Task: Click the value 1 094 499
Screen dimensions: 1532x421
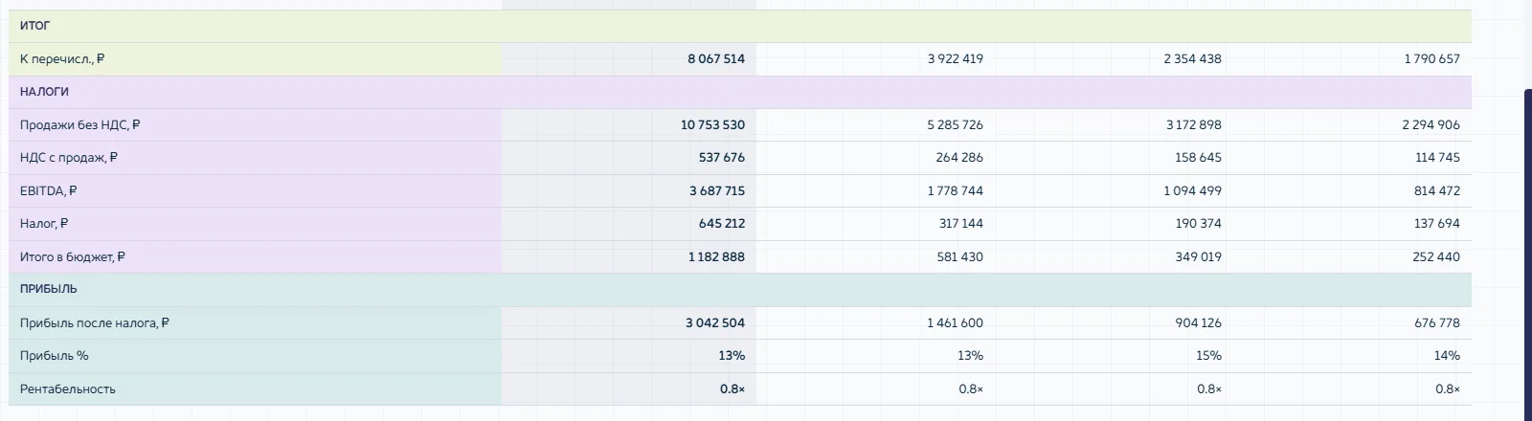Action: pyautogui.click(x=1193, y=191)
